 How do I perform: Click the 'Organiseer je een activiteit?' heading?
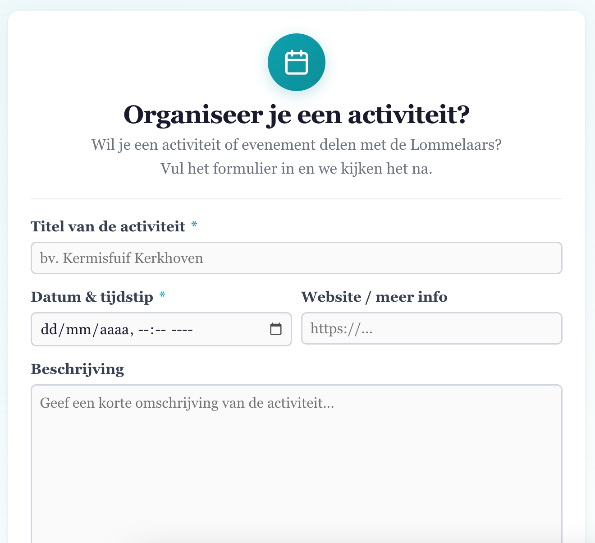click(296, 115)
